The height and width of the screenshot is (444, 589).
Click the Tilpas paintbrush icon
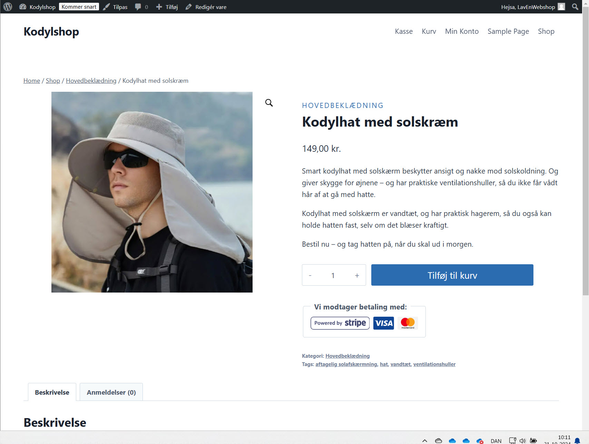pos(106,7)
